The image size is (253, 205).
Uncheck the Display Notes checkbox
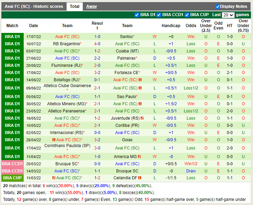pos(218,7)
